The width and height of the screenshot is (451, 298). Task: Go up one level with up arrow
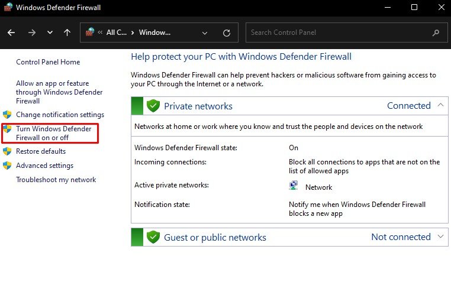click(67, 33)
